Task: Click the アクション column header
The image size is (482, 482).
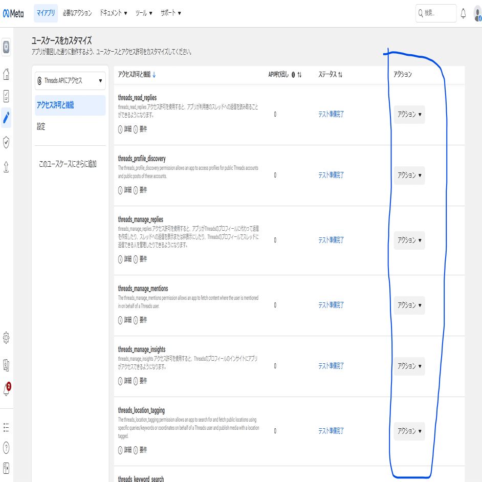Action: click(402, 74)
